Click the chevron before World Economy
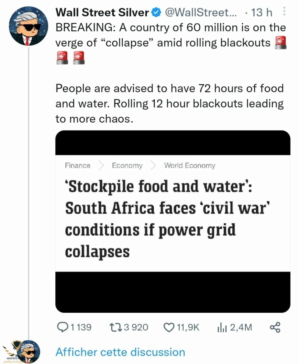Viewport: 299px width, 364px height. [153, 166]
